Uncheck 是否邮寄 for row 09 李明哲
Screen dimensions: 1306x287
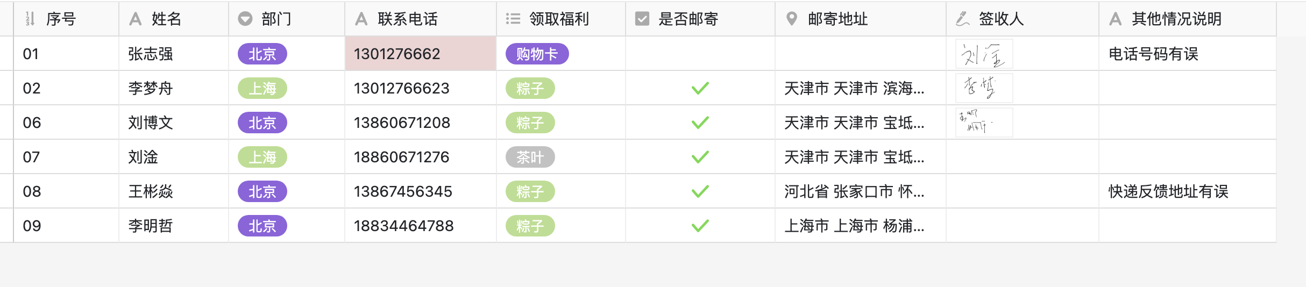click(700, 226)
